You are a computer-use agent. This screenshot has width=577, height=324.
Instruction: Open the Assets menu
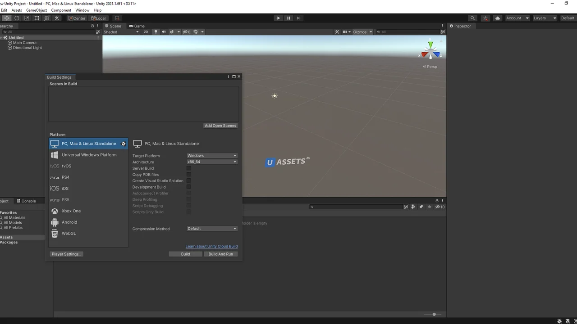coord(17,10)
